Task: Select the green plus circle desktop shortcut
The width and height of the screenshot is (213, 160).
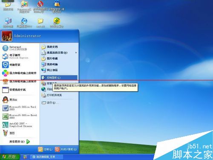Action: pos(57,23)
